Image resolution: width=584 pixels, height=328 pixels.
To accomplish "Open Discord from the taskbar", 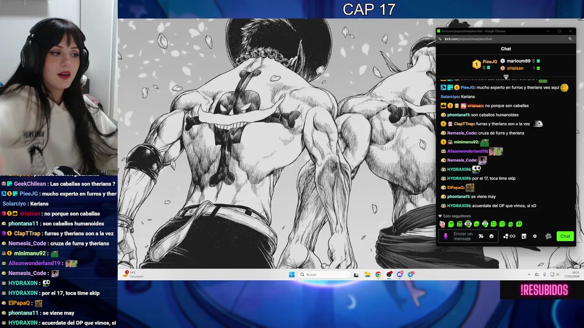I will [x=400, y=274].
